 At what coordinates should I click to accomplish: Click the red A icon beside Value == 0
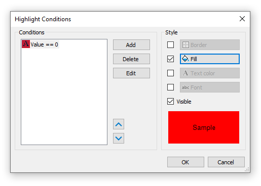pyautogui.click(x=26, y=44)
